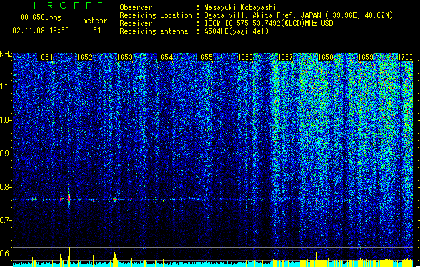Click the Receiving antenna label
421x267 pixels.
(x=154, y=31)
